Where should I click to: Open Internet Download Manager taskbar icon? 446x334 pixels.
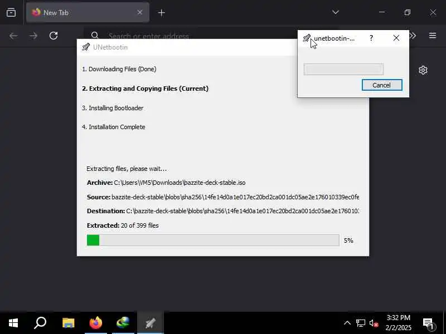[123, 323]
